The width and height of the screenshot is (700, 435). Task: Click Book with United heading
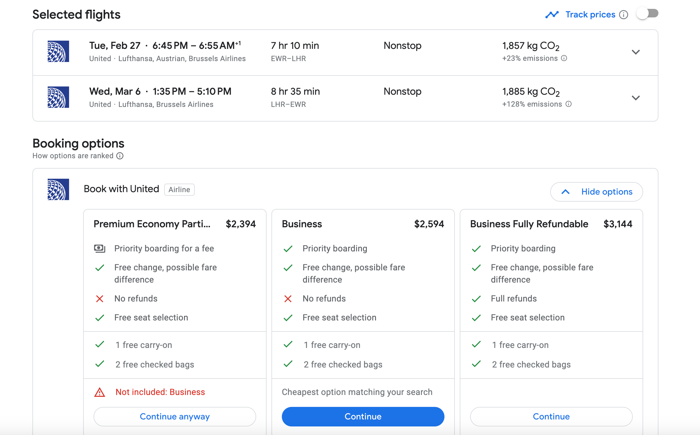click(x=121, y=189)
